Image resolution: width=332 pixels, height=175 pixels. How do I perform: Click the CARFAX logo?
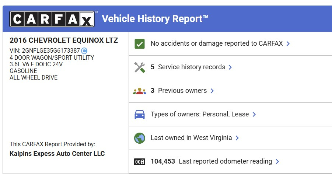click(x=52, y=19)
